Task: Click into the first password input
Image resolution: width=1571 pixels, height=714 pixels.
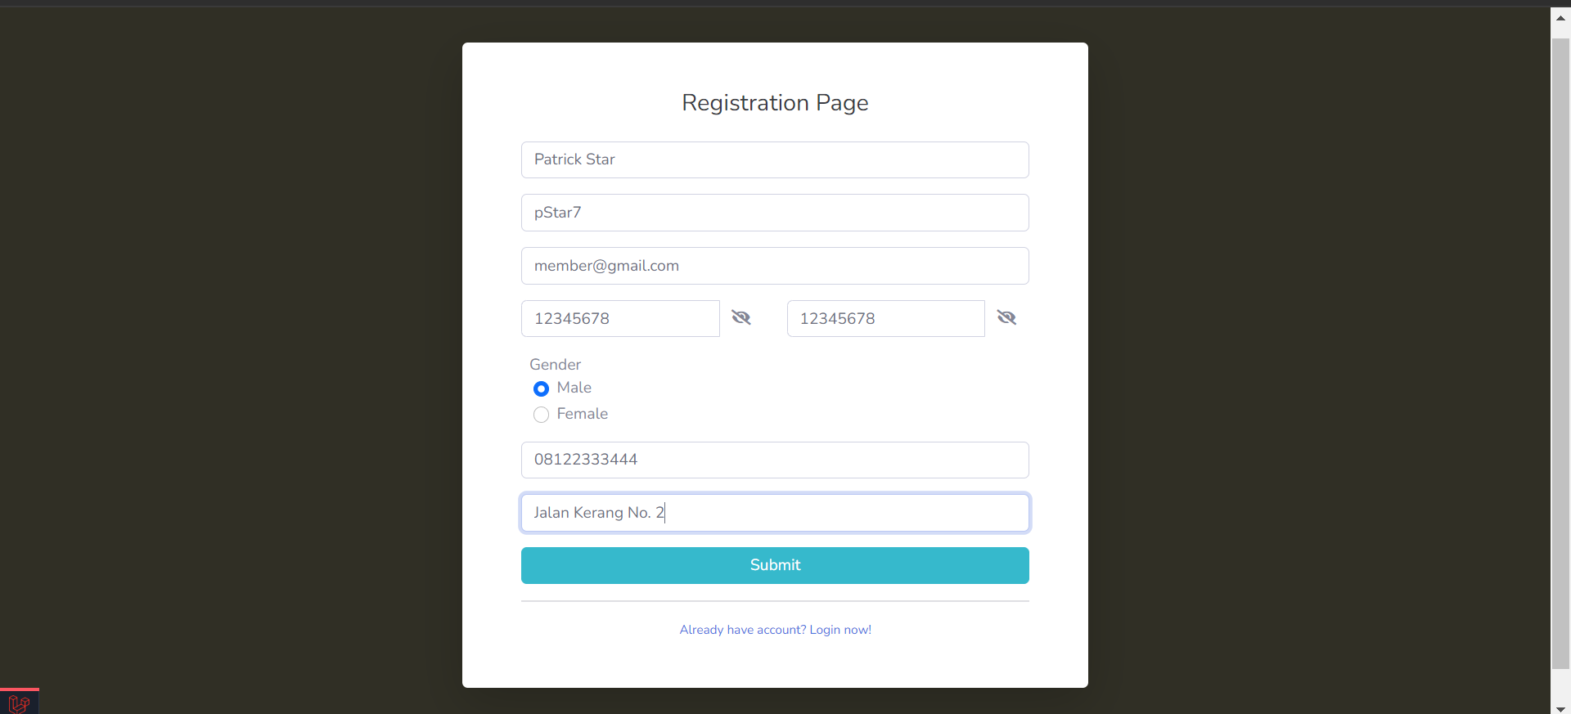Action: click(x=620, y=319)
